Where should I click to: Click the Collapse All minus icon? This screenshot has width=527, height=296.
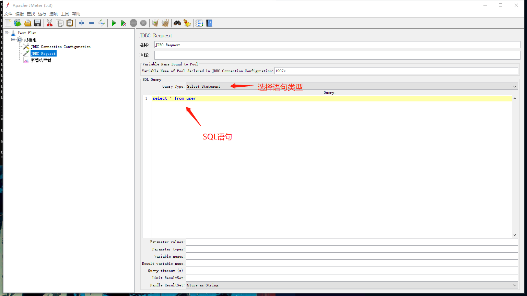pos(92,23)
